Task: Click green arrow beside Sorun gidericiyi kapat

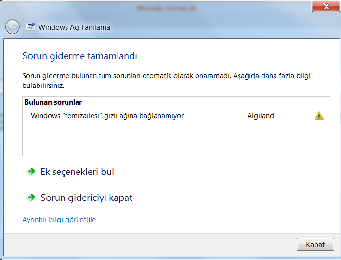Action: (x=31, y=198)
